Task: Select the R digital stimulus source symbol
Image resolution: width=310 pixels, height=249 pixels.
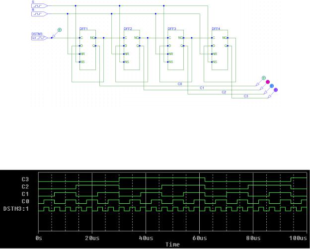Action: point(39,14)
